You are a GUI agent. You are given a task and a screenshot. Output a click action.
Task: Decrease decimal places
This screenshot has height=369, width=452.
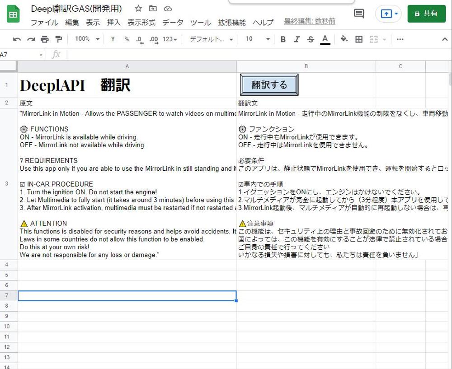140,39
